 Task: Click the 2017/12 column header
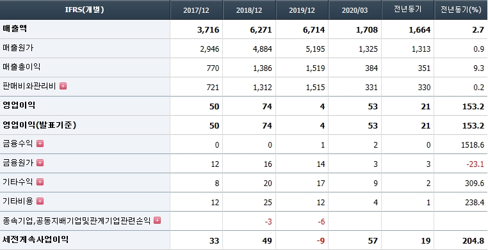[x=197, y=10]
